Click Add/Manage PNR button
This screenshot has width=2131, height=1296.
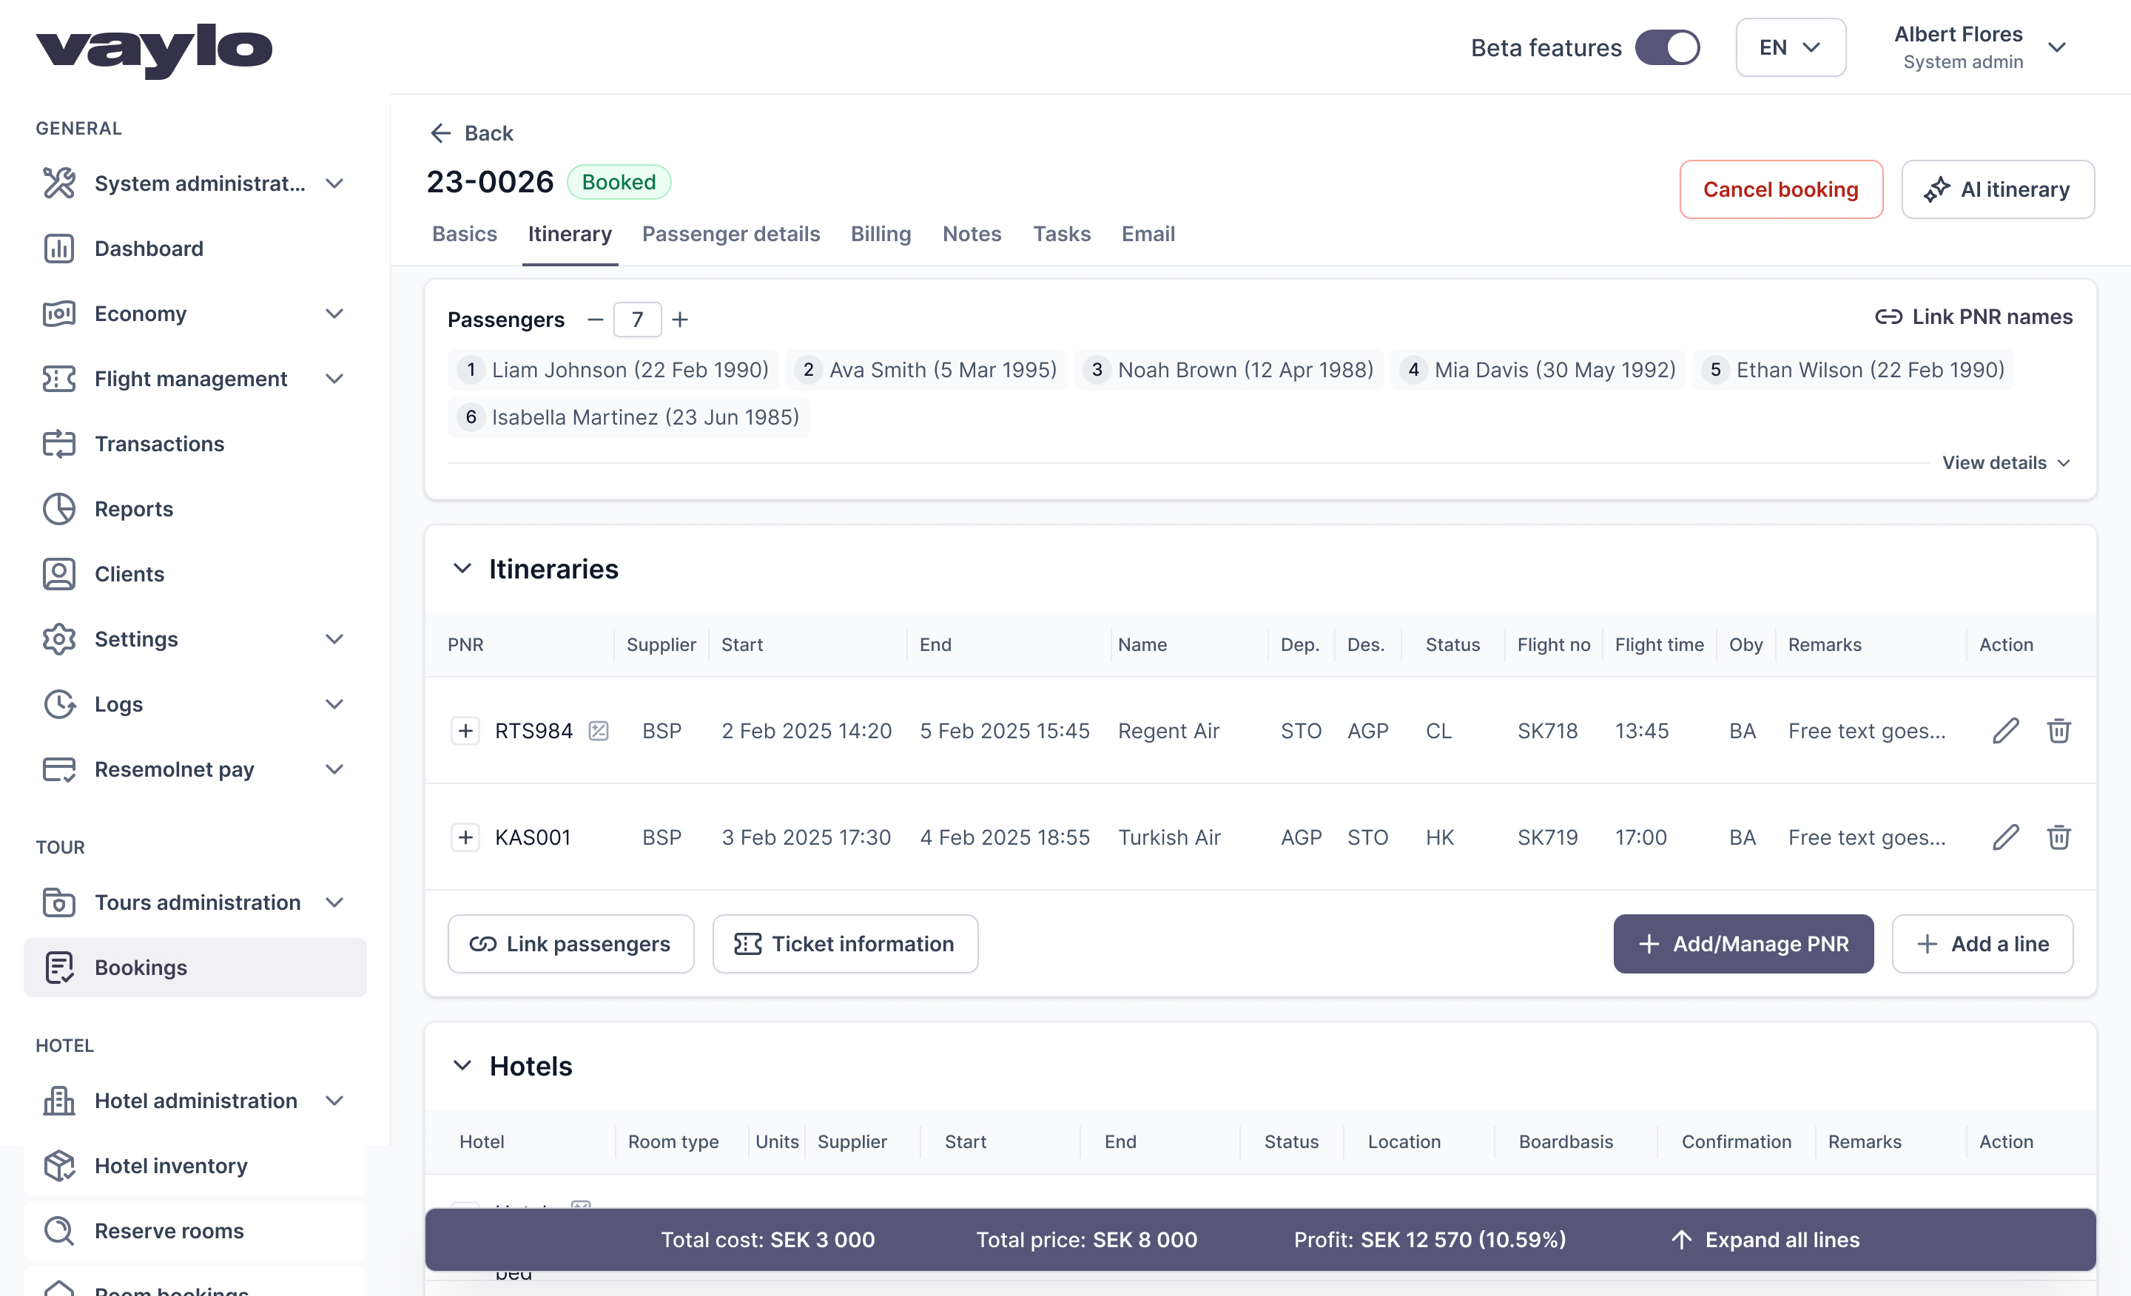(x=1743, y=943)
